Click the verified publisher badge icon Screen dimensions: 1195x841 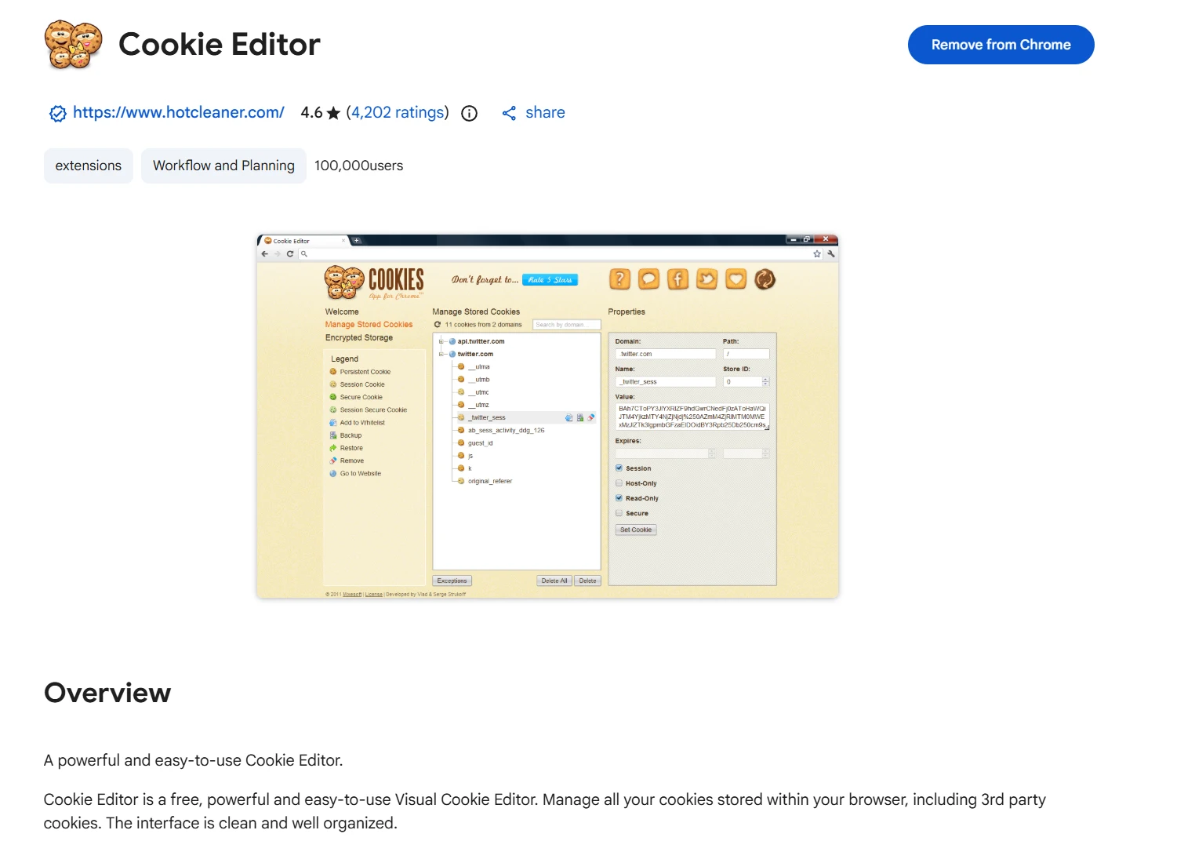(58, 113)
